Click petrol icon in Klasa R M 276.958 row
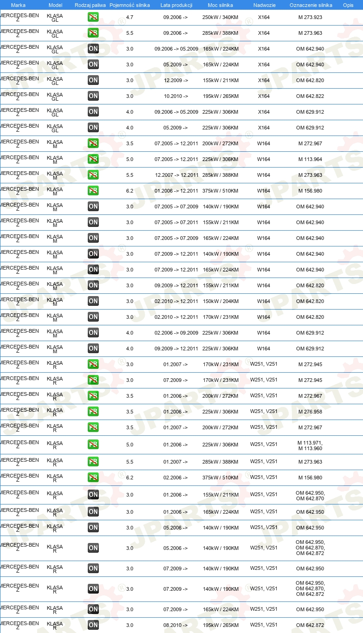The width and height of the screenshot is (363, 633). (93, 412)
